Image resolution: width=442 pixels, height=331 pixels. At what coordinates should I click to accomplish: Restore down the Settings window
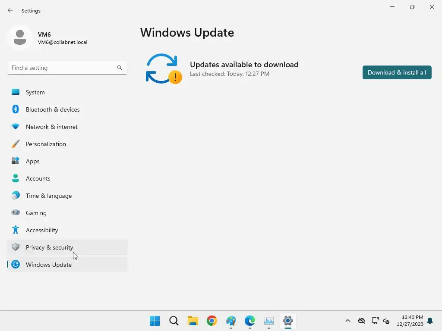click(412, 7)
